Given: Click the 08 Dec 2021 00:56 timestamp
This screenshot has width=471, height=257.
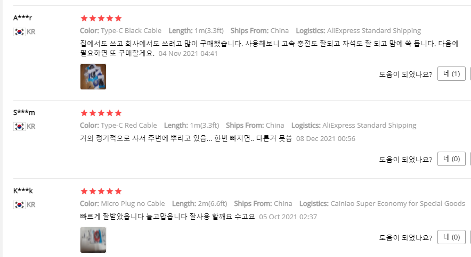Looking at the screenshot, I should (326, 139).
